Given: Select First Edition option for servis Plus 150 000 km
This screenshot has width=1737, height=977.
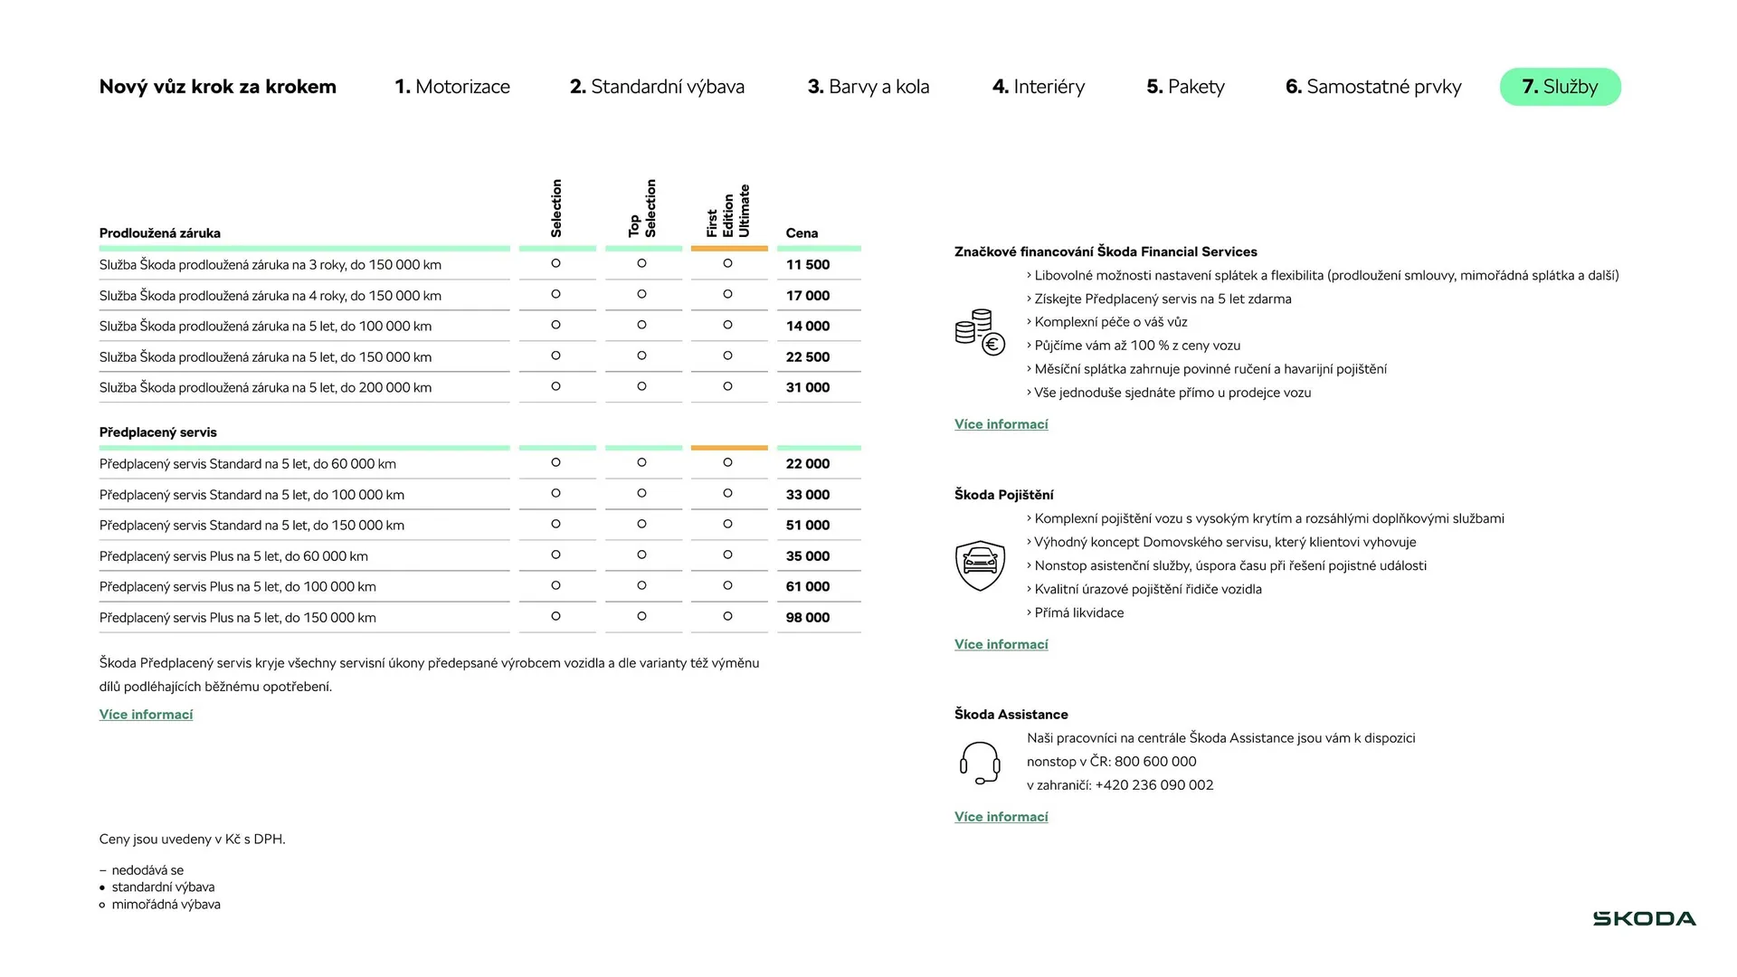Looking at the screenshot, I should click(x=727, y=616).
